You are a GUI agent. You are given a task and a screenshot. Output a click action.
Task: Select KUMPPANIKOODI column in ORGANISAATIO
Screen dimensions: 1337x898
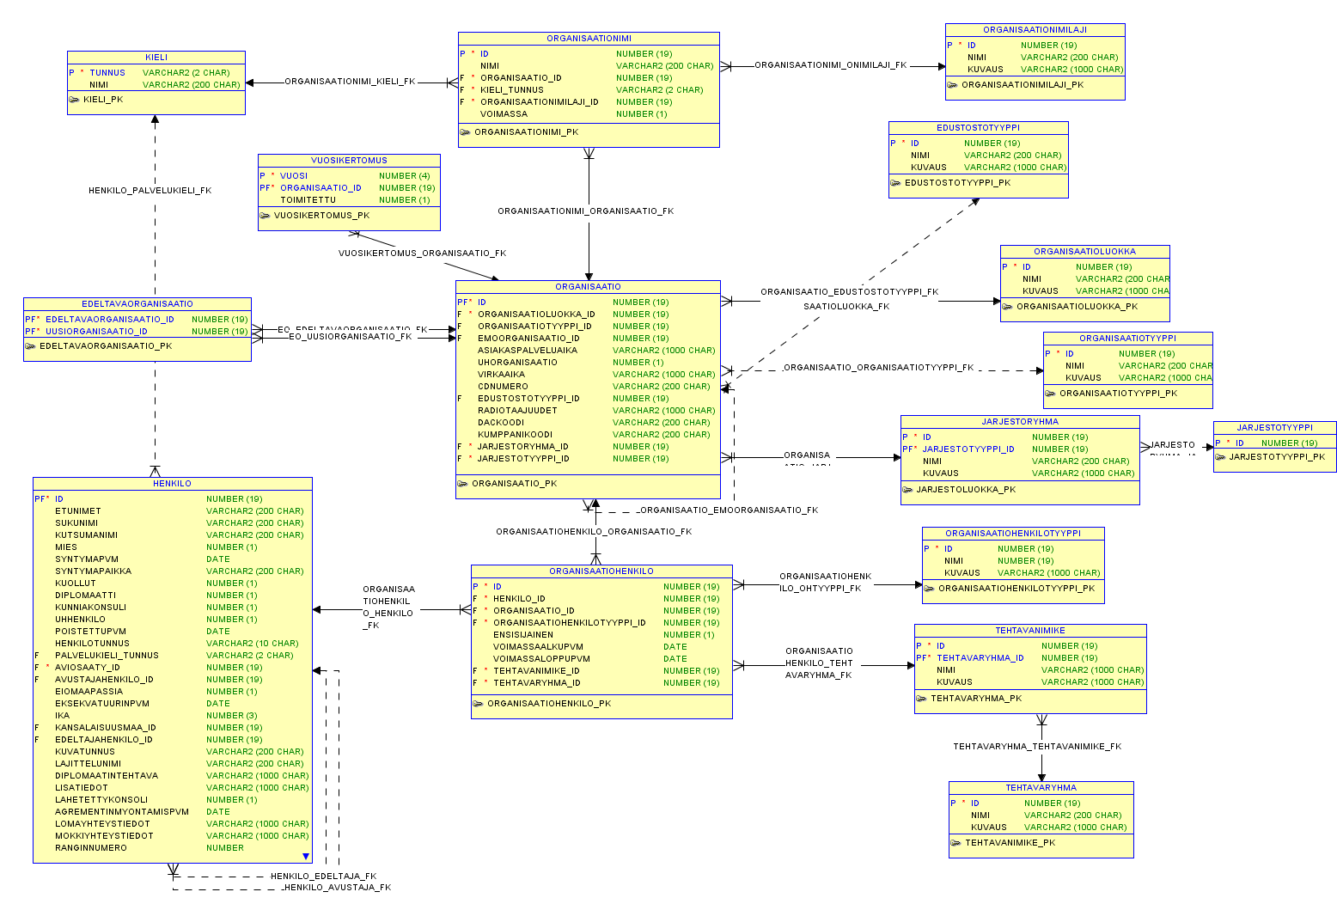click(588, 435)
